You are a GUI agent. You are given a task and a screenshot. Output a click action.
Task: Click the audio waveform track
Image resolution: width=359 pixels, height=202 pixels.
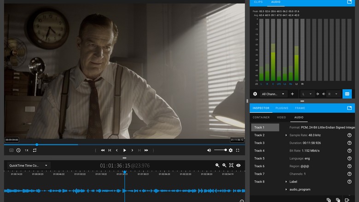pyautogui.click(x=125, y=190)
